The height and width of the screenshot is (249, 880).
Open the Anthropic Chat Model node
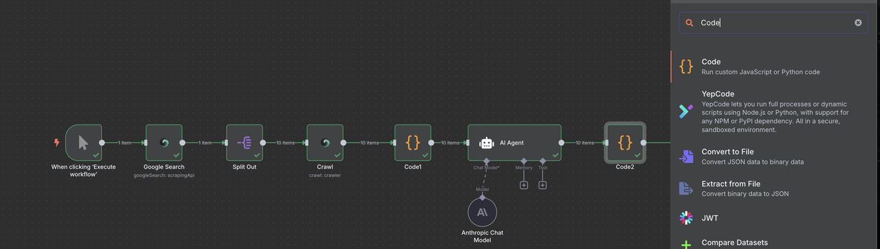[482, 213]
